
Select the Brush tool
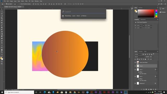click(x=2, y=25)
